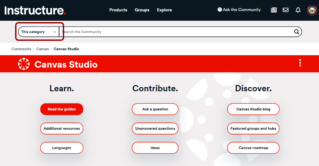
Task: Go to the Community breadcrumb
Action: coord(21,49)
